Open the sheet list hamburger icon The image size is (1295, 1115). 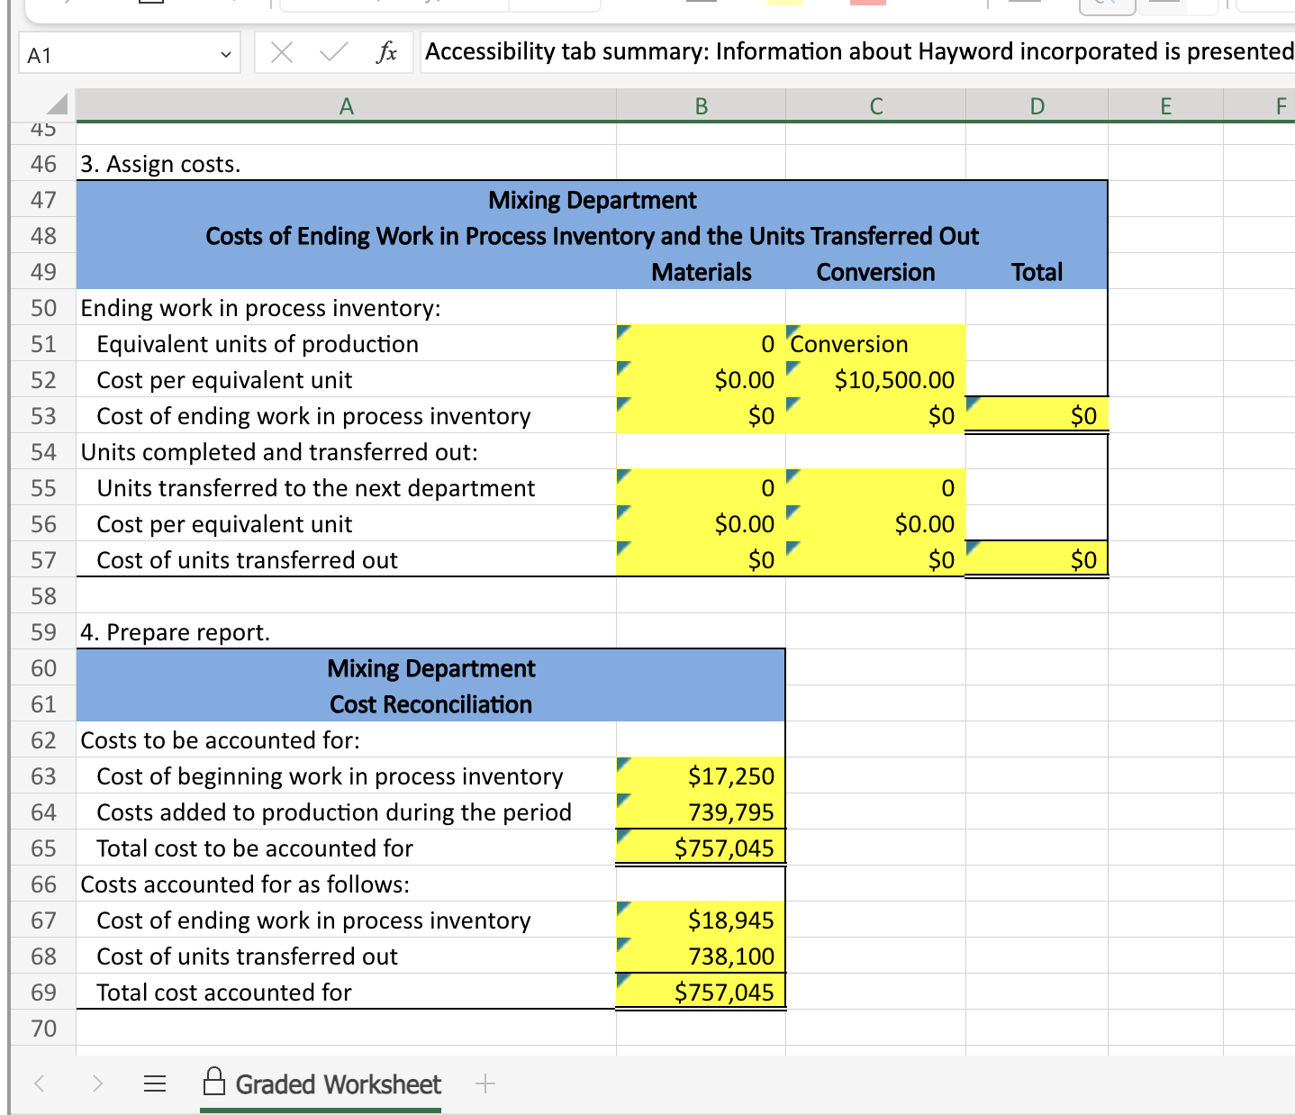tap(155, 1083)
